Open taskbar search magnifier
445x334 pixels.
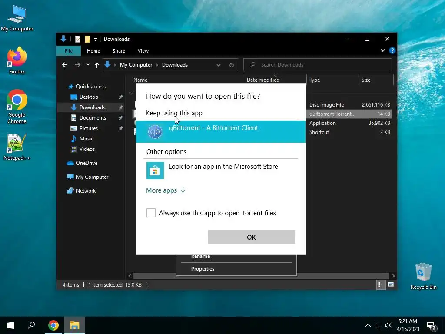tap(31, 325)
